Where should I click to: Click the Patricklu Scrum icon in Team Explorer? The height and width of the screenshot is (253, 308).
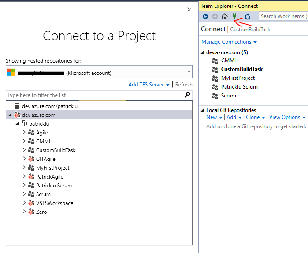215,87
